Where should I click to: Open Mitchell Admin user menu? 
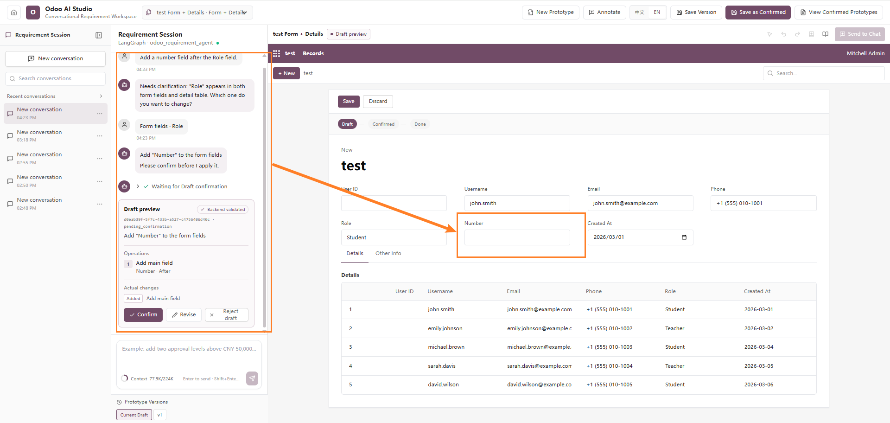[x=865, y=53]
